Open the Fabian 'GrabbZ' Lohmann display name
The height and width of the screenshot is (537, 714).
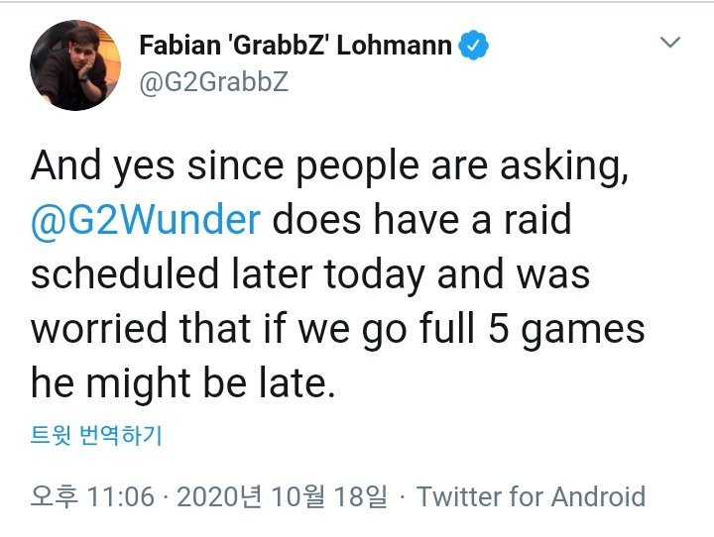click(296, 45)
